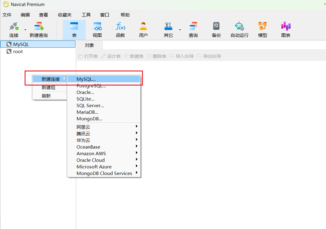Expand the Others (其它) dropdown arrow

(x=180, y=30)
